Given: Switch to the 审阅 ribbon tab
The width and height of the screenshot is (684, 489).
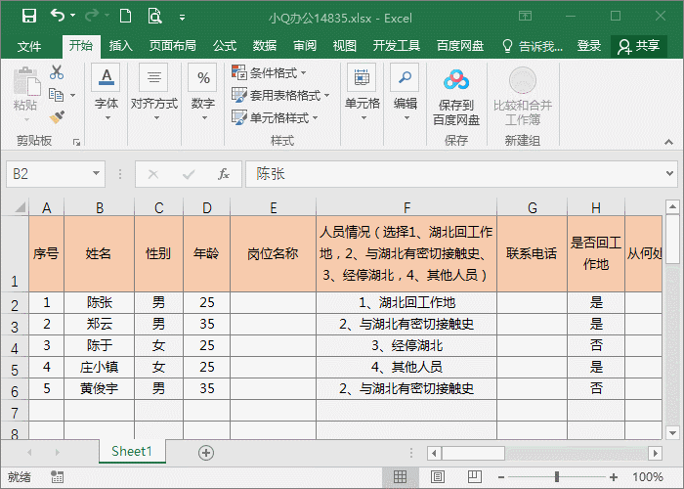Looking at the screenshot, I should pyautogui.click(x=305, y=46).
